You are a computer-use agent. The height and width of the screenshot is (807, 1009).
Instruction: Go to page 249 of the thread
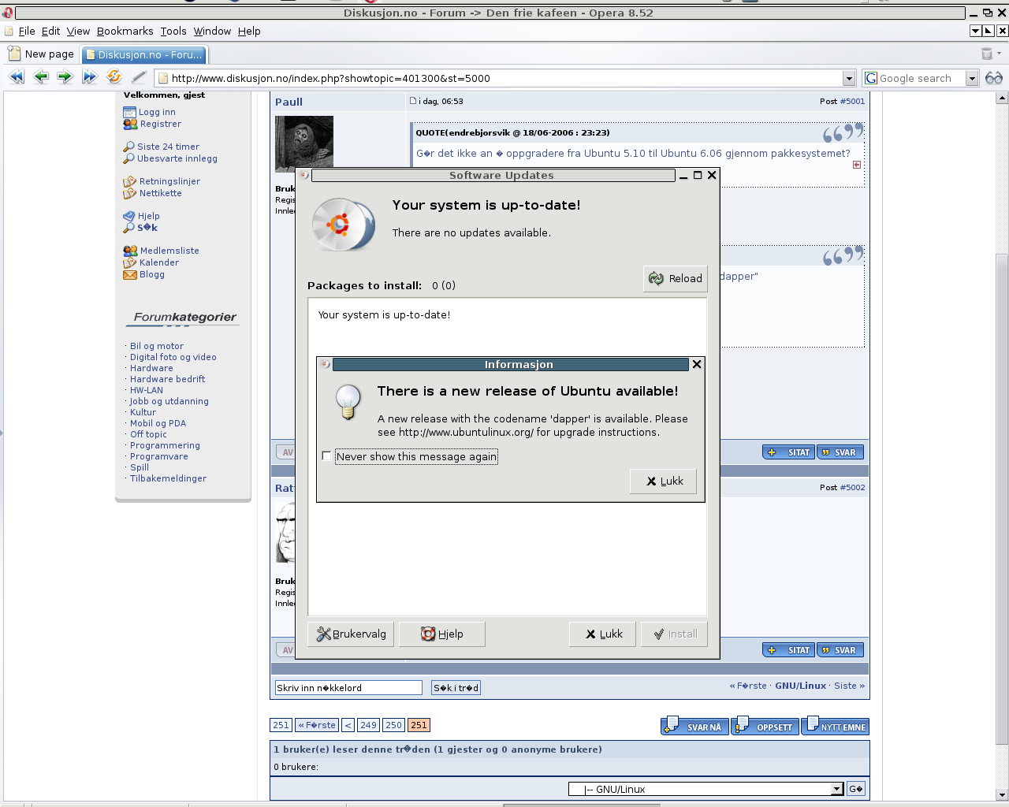(x=368, y=725)
